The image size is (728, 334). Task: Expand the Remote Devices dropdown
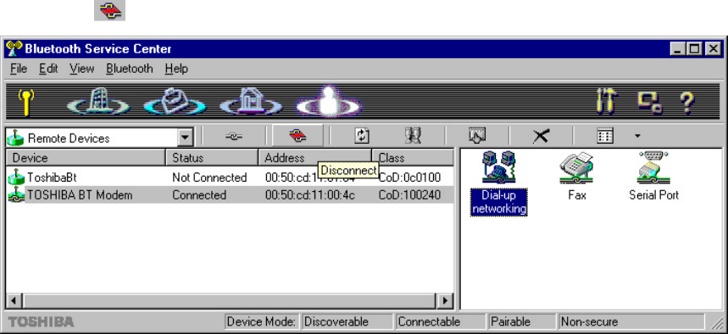[x=186, y=138]
